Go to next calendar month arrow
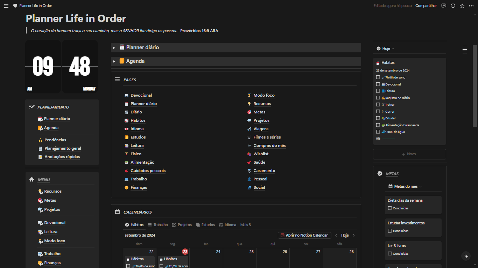478x268 pixels. click(x=354, y=236)
